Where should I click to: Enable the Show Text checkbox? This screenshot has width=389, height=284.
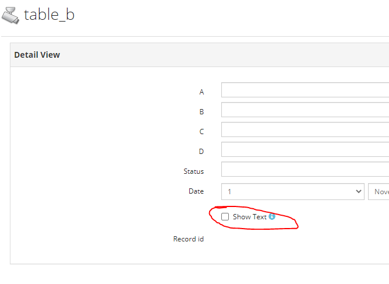[x=225, y=217]
